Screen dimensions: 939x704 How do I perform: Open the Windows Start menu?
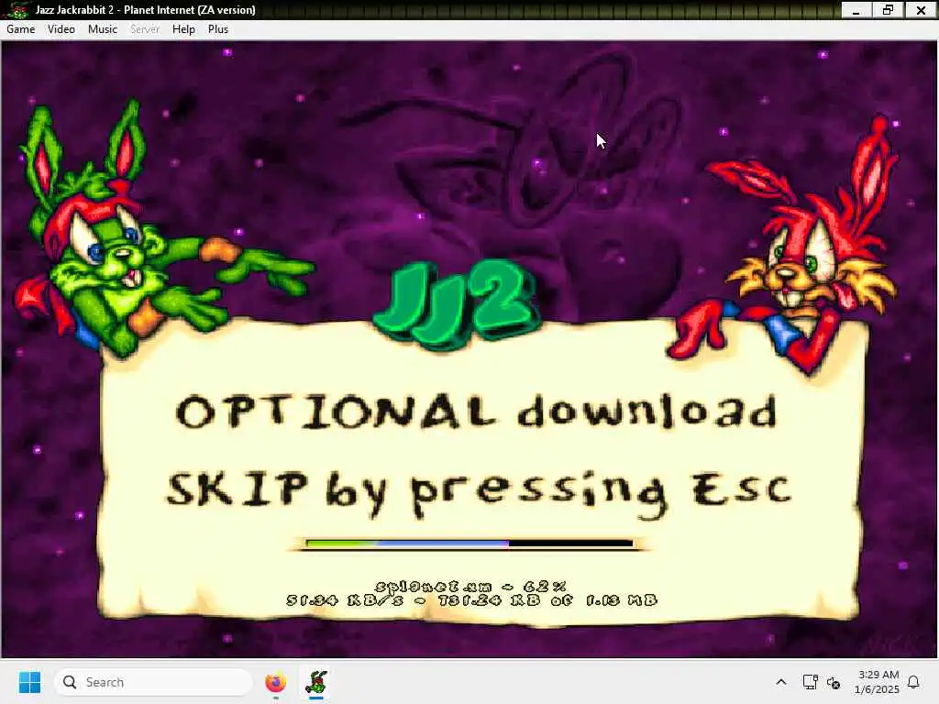tap(29, 682)
